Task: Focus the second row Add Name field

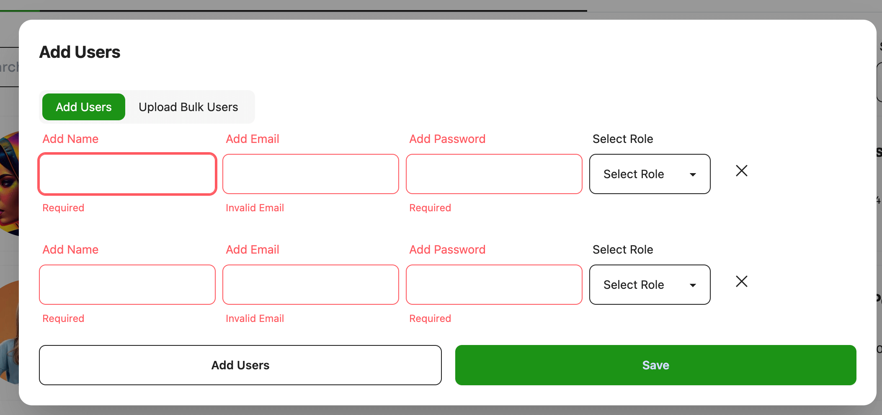Action: click(127, 285)
